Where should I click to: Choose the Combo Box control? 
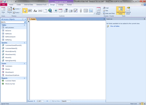pos(65,11)
